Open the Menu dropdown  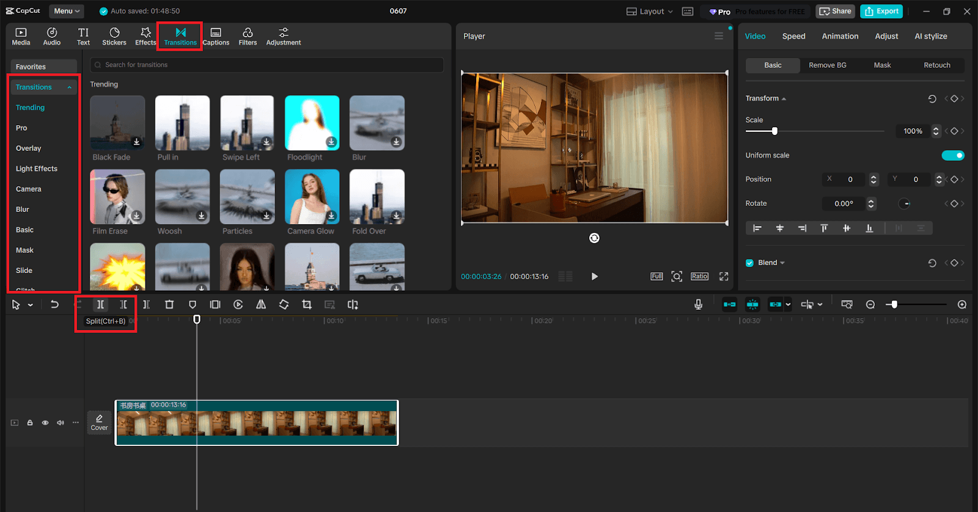67,11
